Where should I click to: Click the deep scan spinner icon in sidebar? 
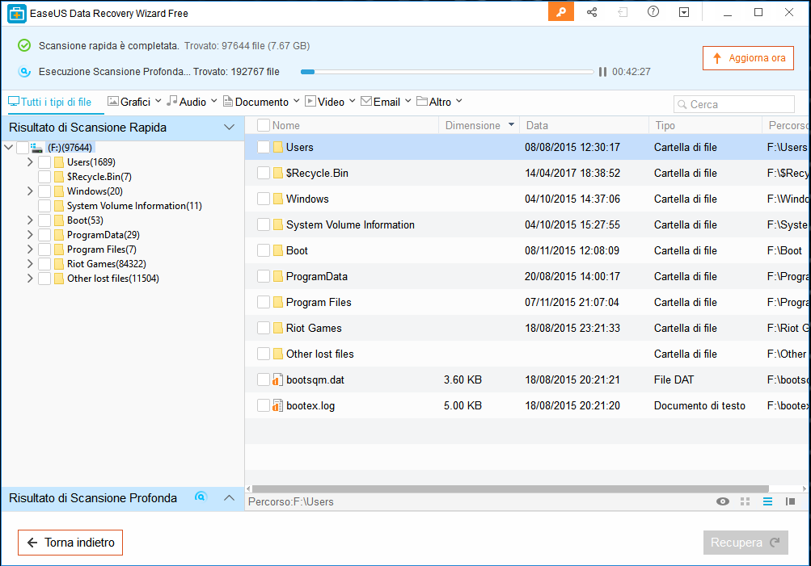(x=201, y=497)
